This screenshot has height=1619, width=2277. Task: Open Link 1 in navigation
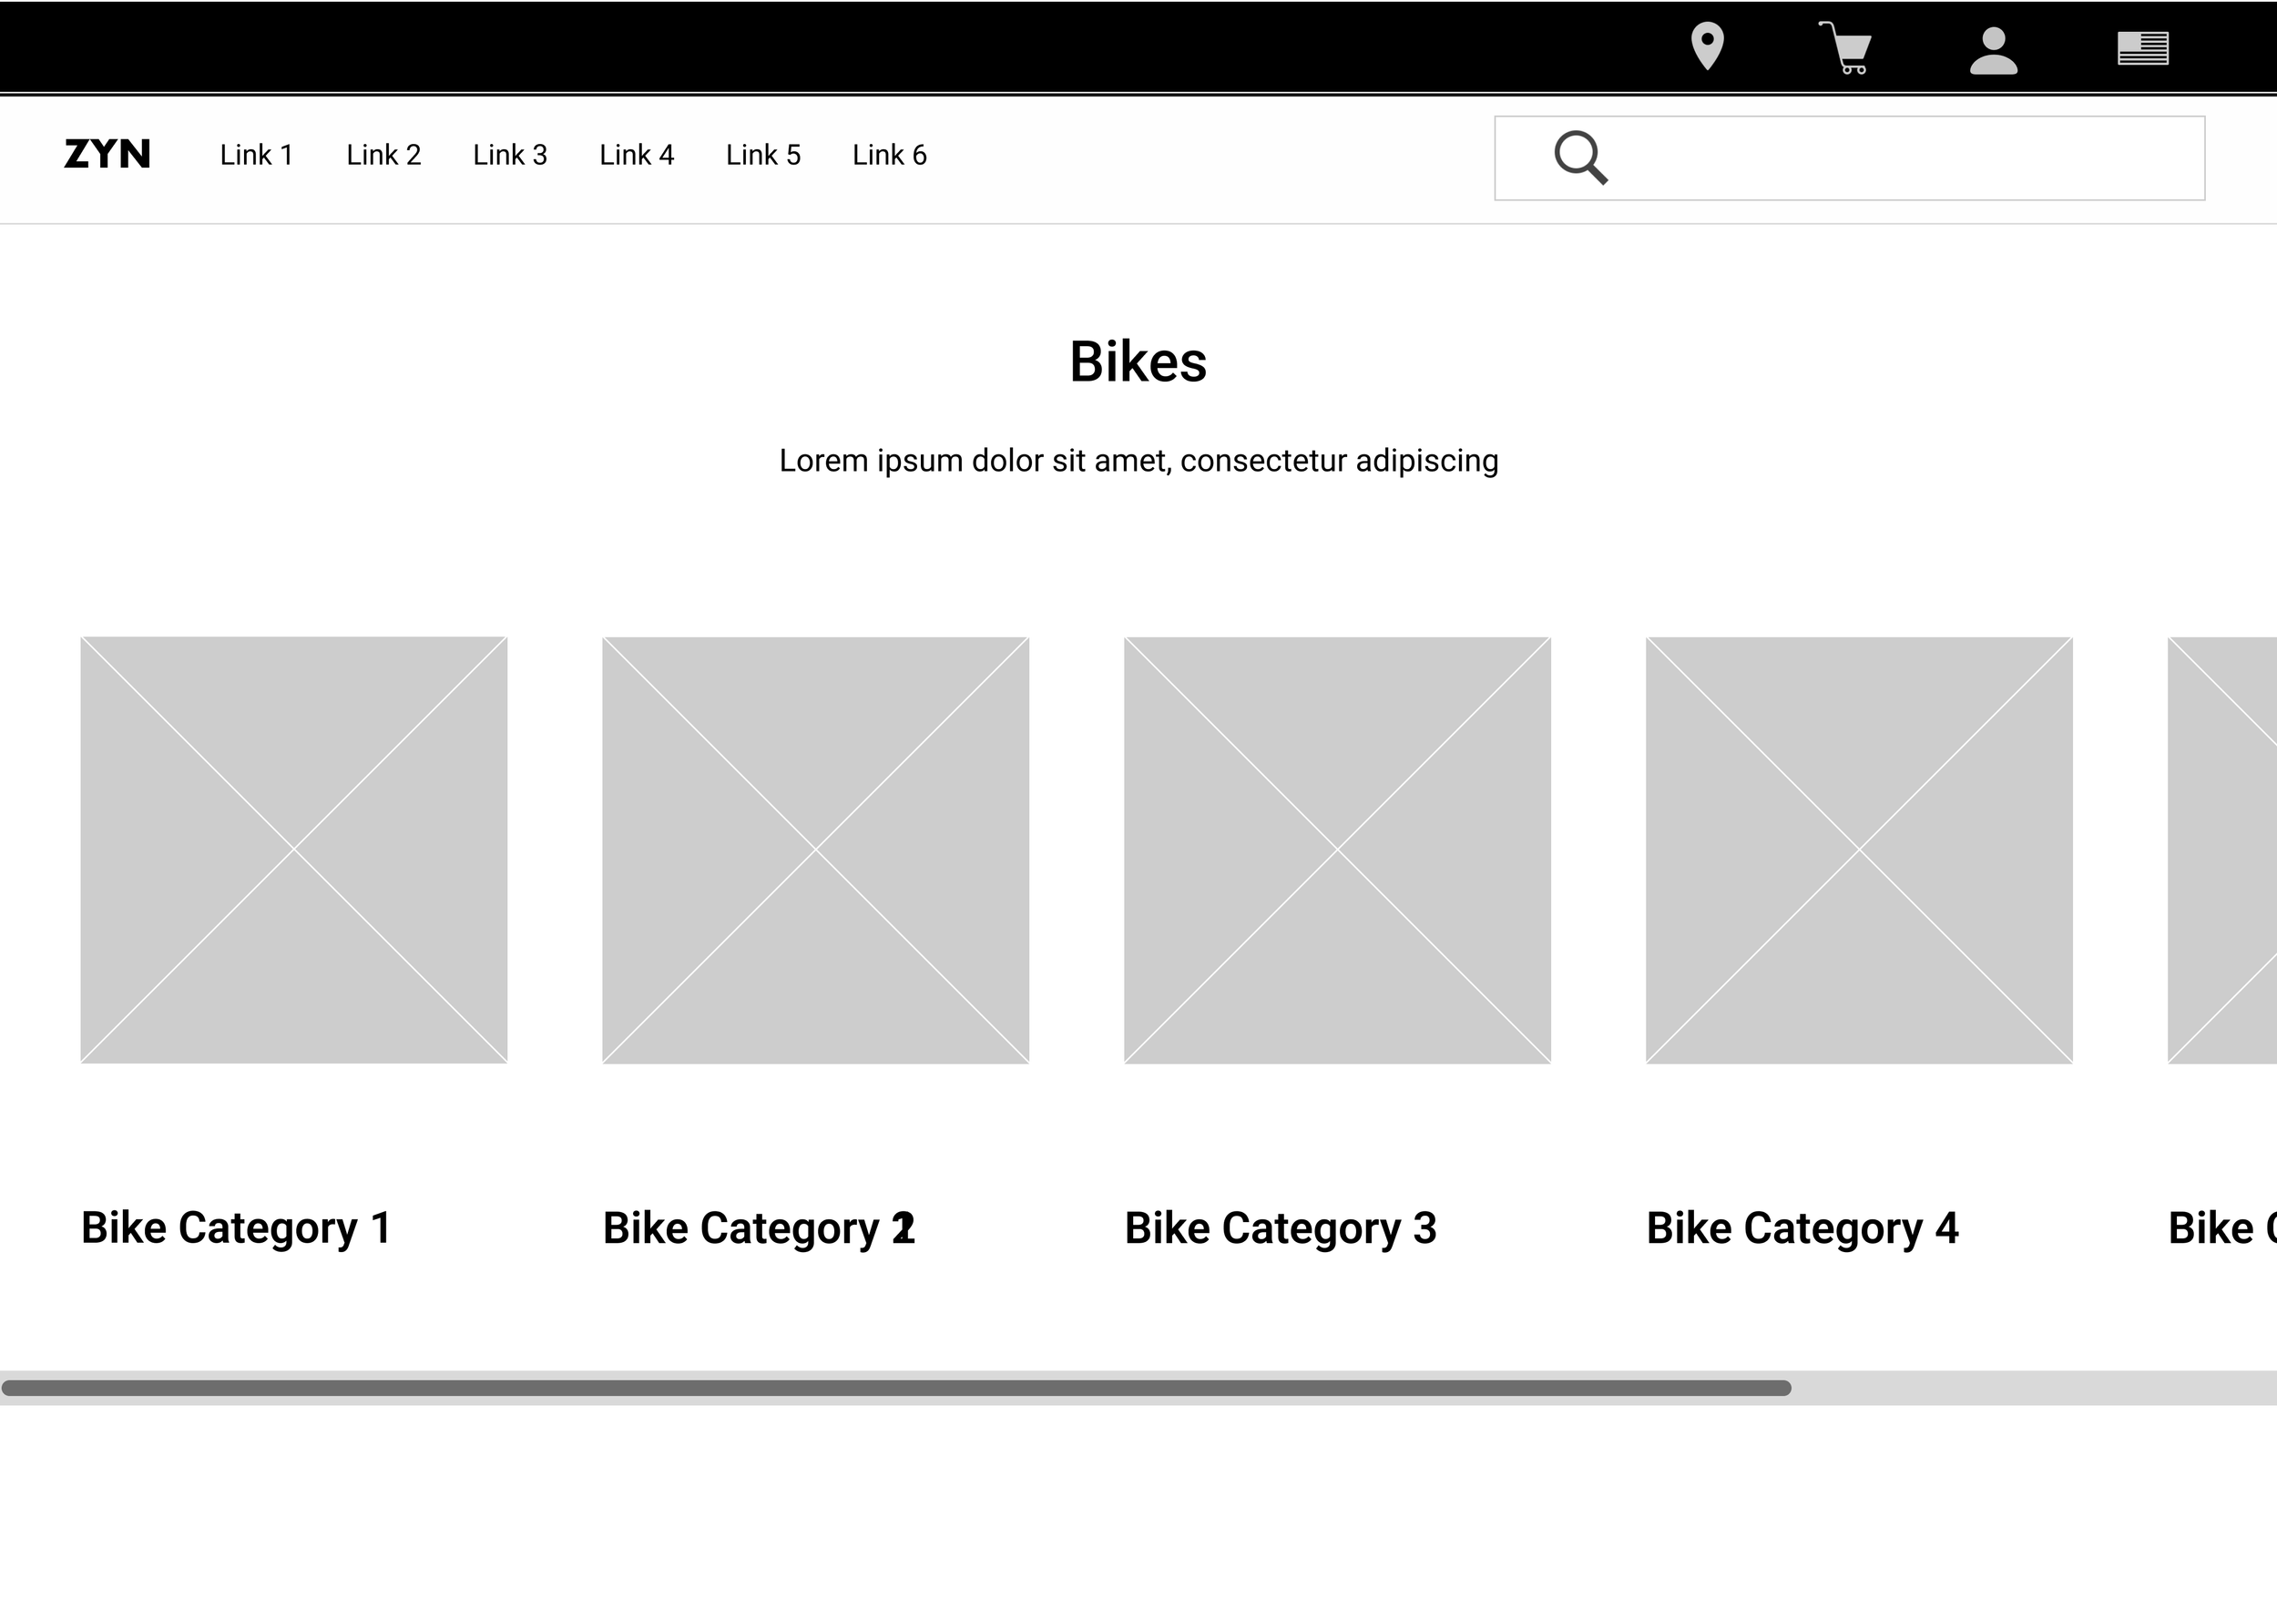pyautogui.click(x=256, y=155)
